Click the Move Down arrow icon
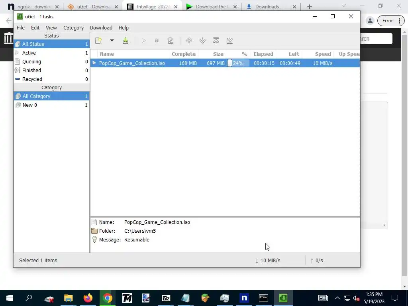The width and height of the screenshot is (408, 306). coord(202,41)
